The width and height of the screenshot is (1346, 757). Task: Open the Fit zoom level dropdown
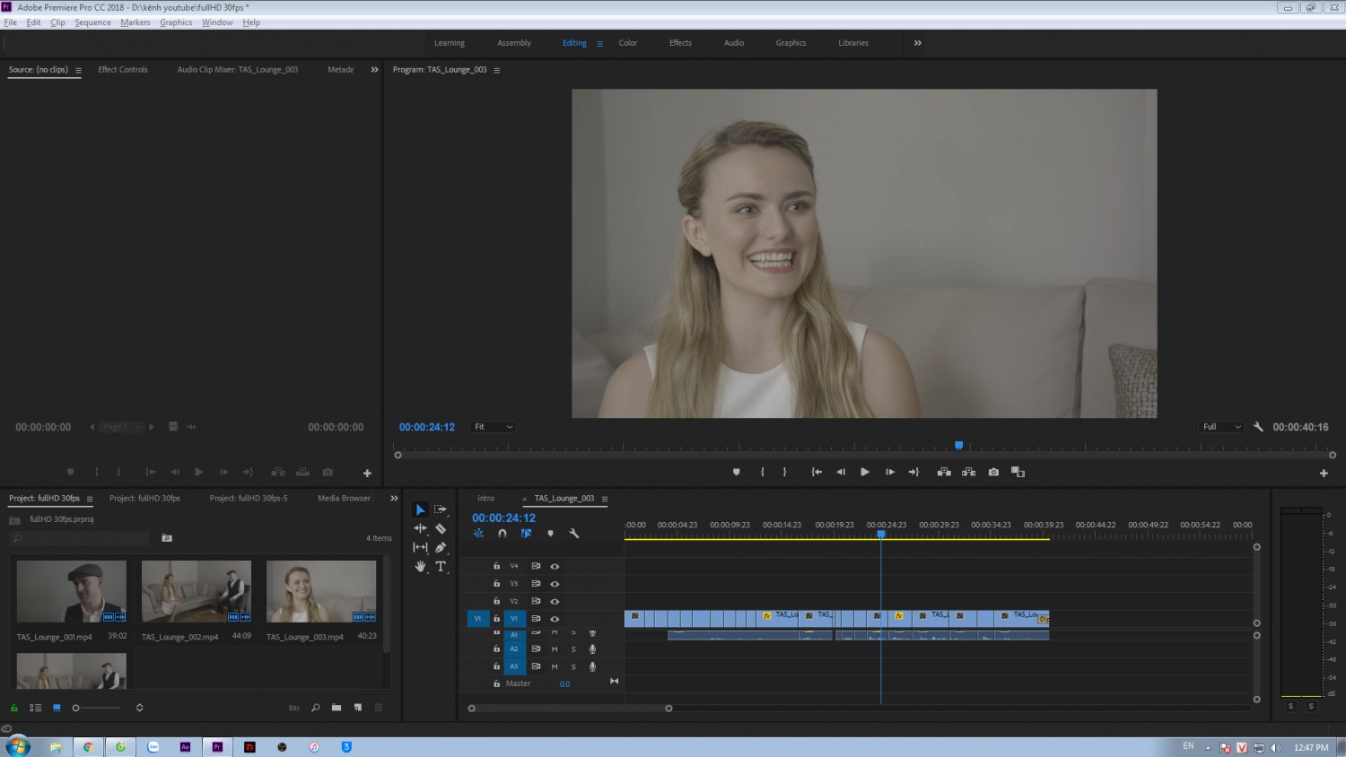494,427
